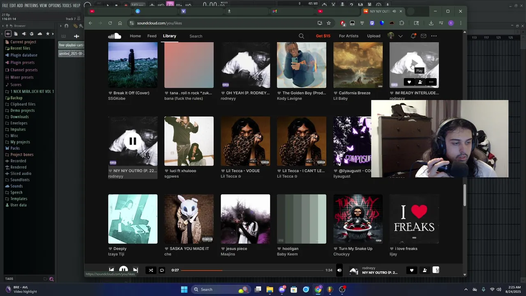This screenshot has width=526, height=296.
Task: Click the SoundCloud logo in header
Action: point(114,36)
